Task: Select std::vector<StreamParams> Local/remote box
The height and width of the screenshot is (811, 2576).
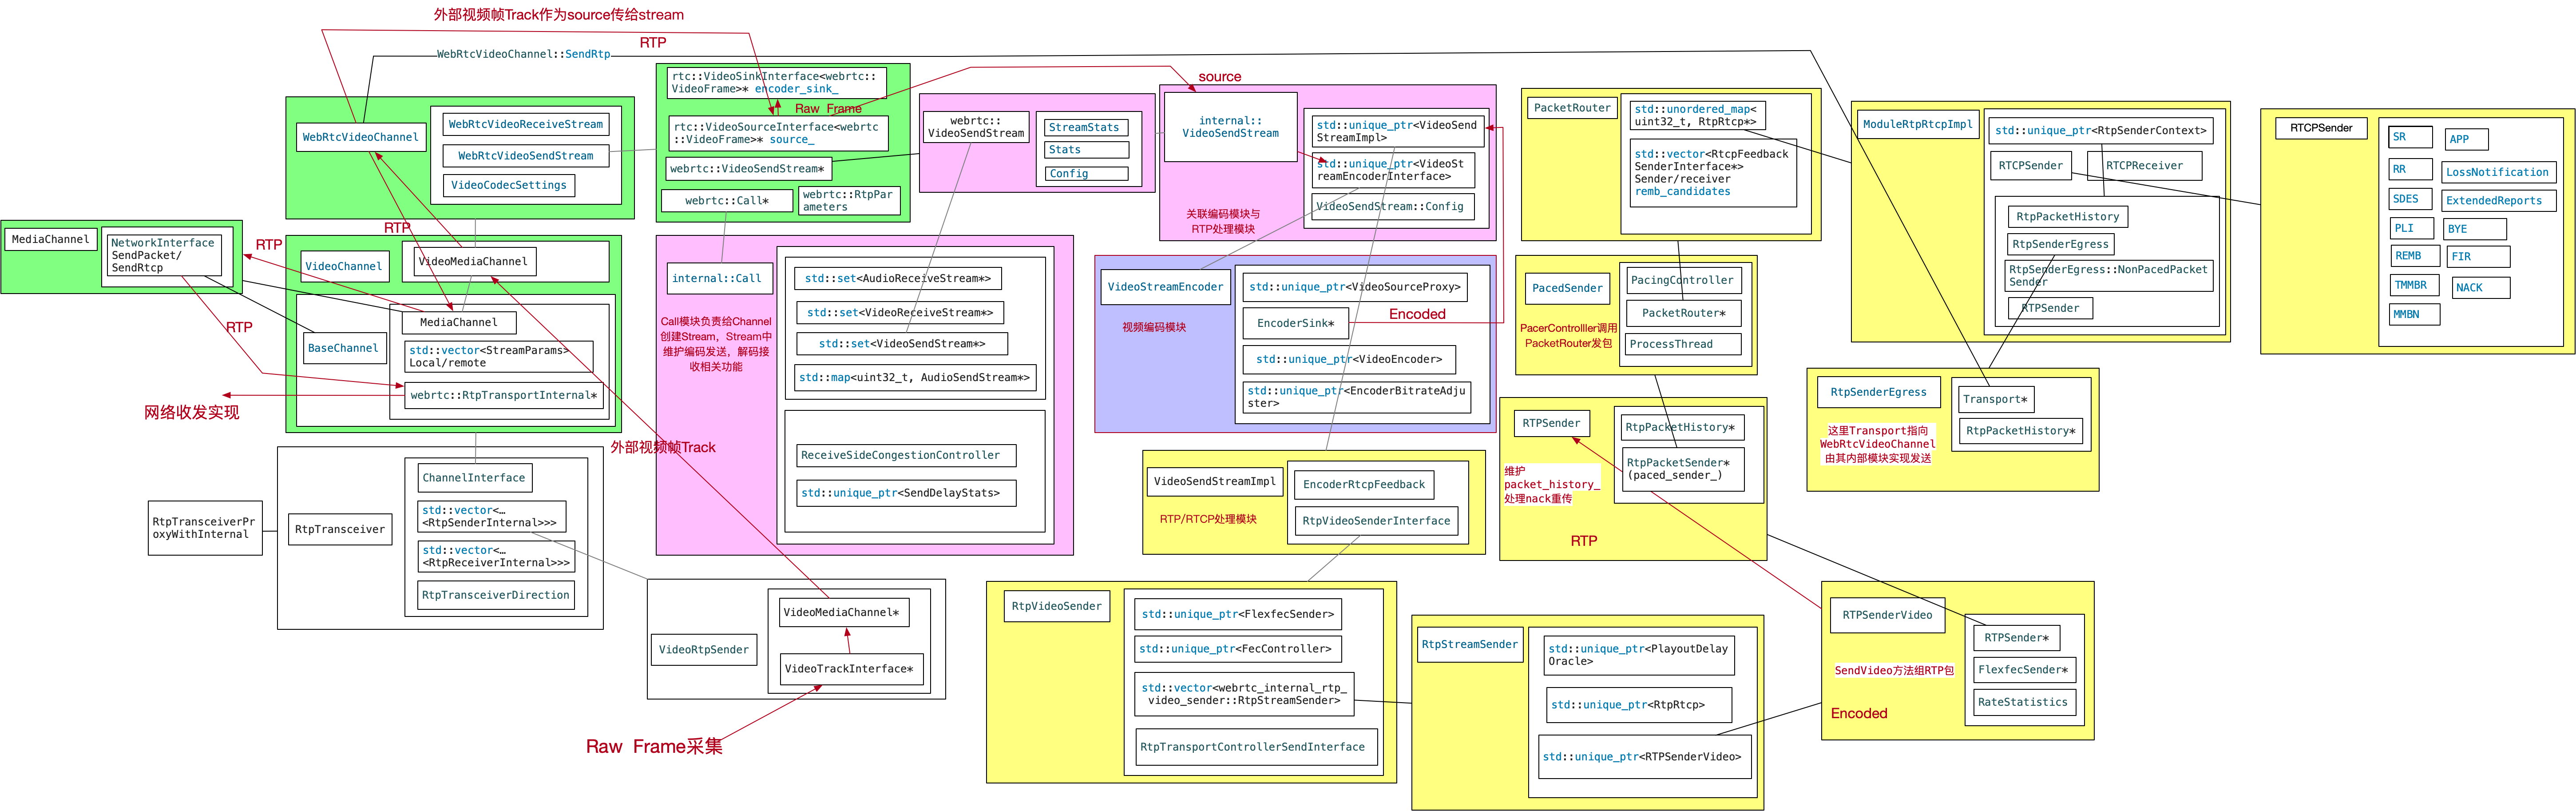Action: click(x=499, y=357)
